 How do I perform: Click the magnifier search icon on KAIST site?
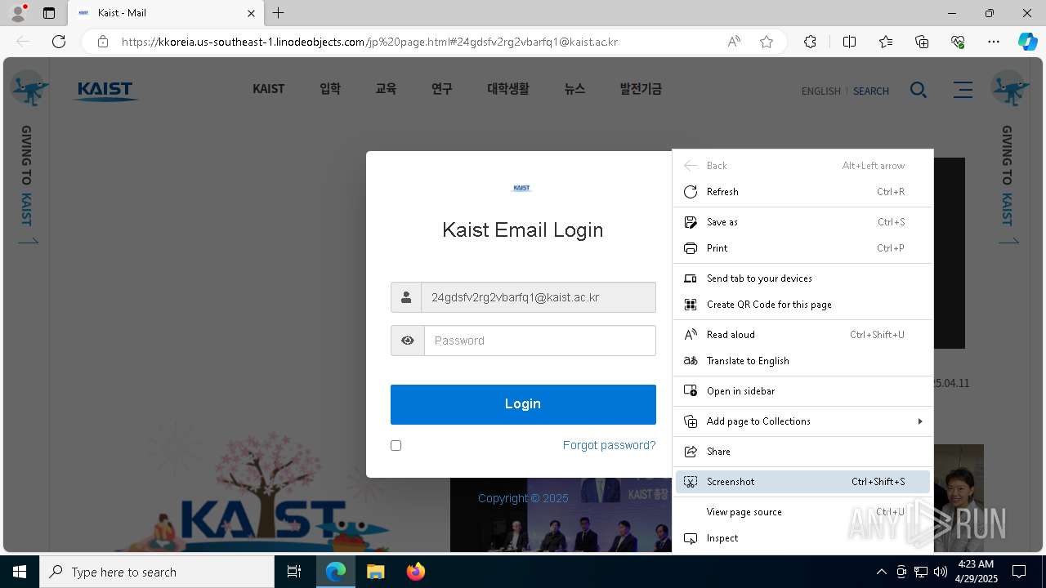pyautogui.click(x=919, y=90)
